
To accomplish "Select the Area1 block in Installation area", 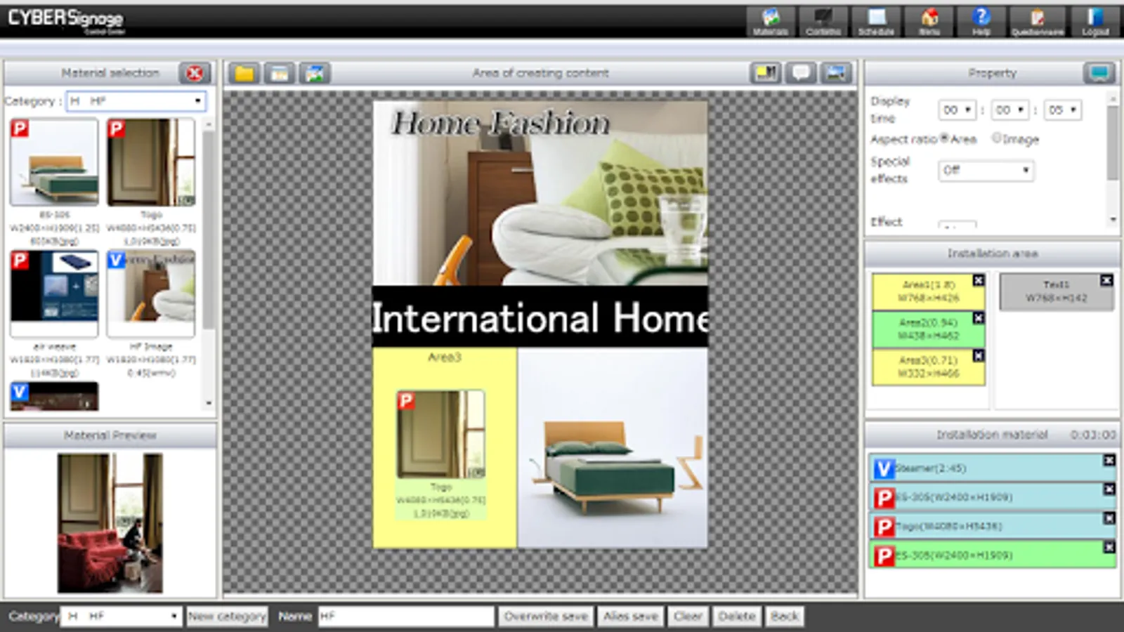I will click(x=928, y=291).
